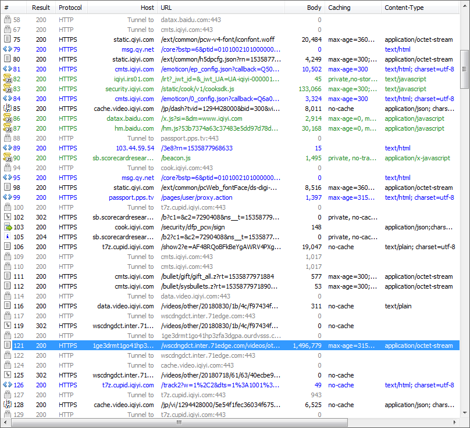Sort by the Caching column header

click(353, 8)
